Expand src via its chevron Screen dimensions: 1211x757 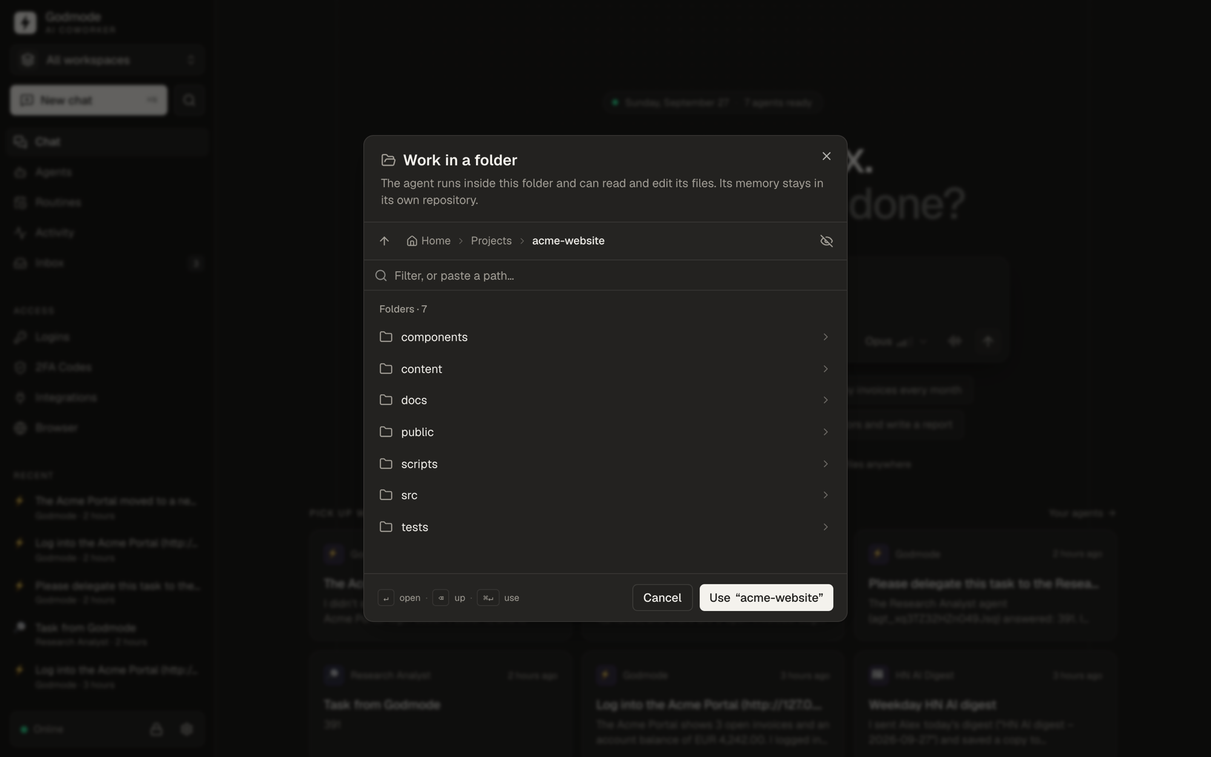(x=825, y=495)
